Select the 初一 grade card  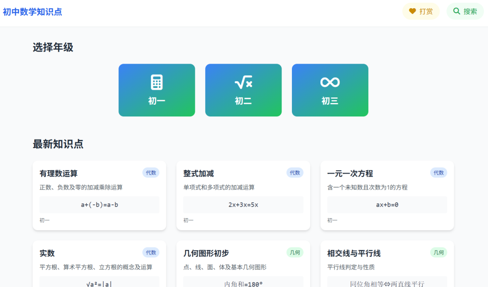click(156, 90)
